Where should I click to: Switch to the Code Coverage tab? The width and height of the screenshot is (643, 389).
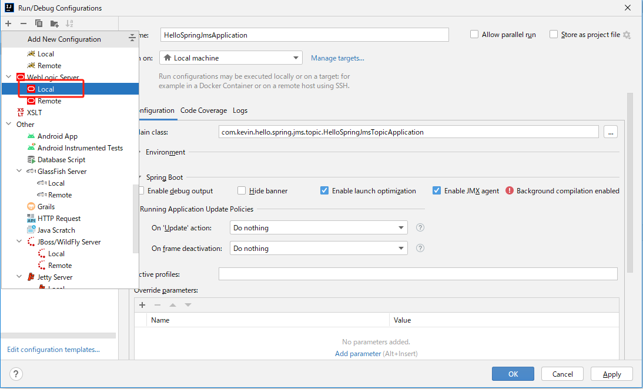point(203,110)
